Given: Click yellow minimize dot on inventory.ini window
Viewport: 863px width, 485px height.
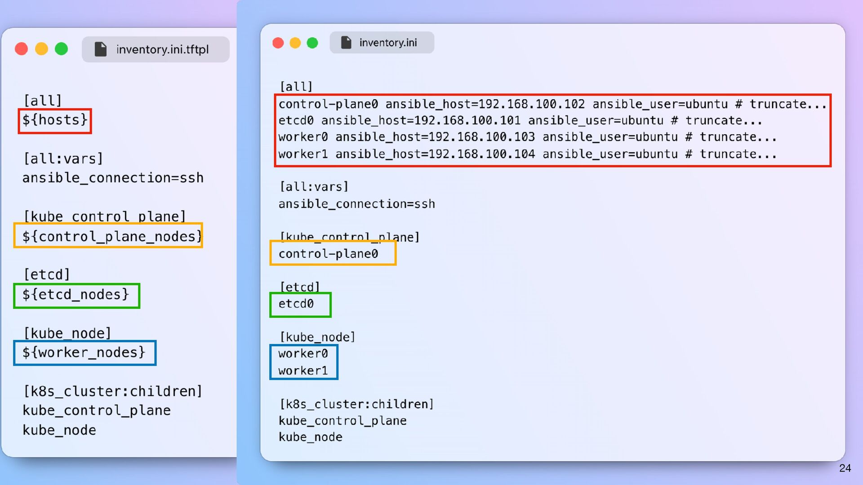Looking at the screenshot, I should 295,43.
